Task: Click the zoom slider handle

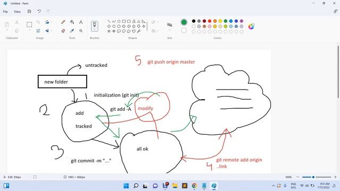Action: click(x=313, y=177)
